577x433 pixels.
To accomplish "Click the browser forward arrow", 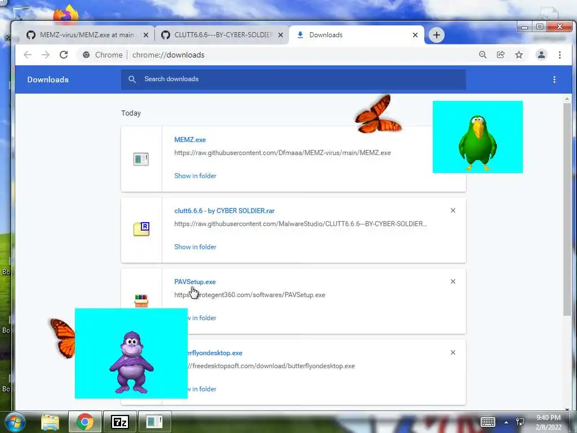I will (46, 55).
